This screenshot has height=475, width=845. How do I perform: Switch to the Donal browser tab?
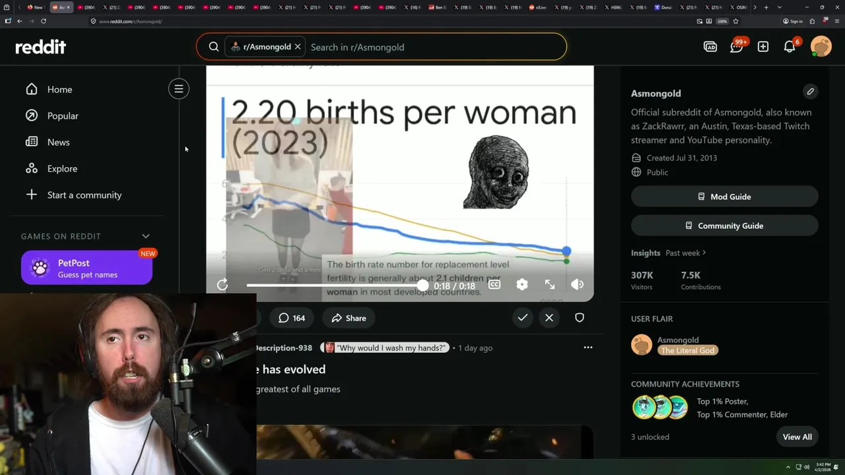[663, 7]
